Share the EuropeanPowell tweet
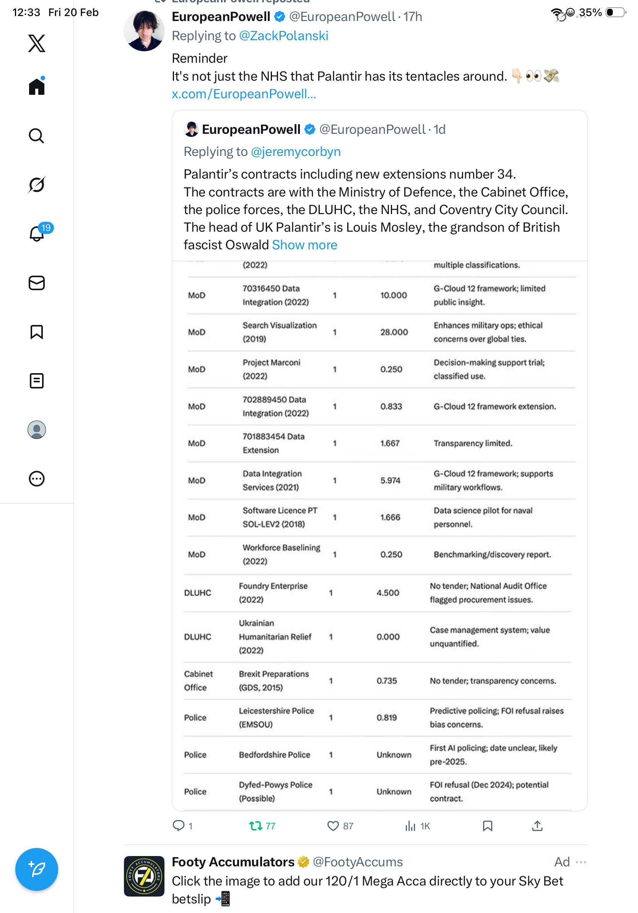 tap(537, 826)
